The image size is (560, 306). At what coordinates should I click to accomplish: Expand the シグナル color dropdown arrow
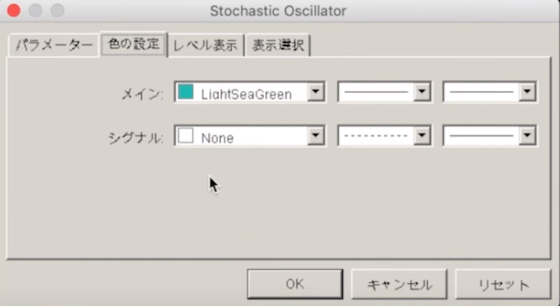pyautogui.click(x=315, y=135)
